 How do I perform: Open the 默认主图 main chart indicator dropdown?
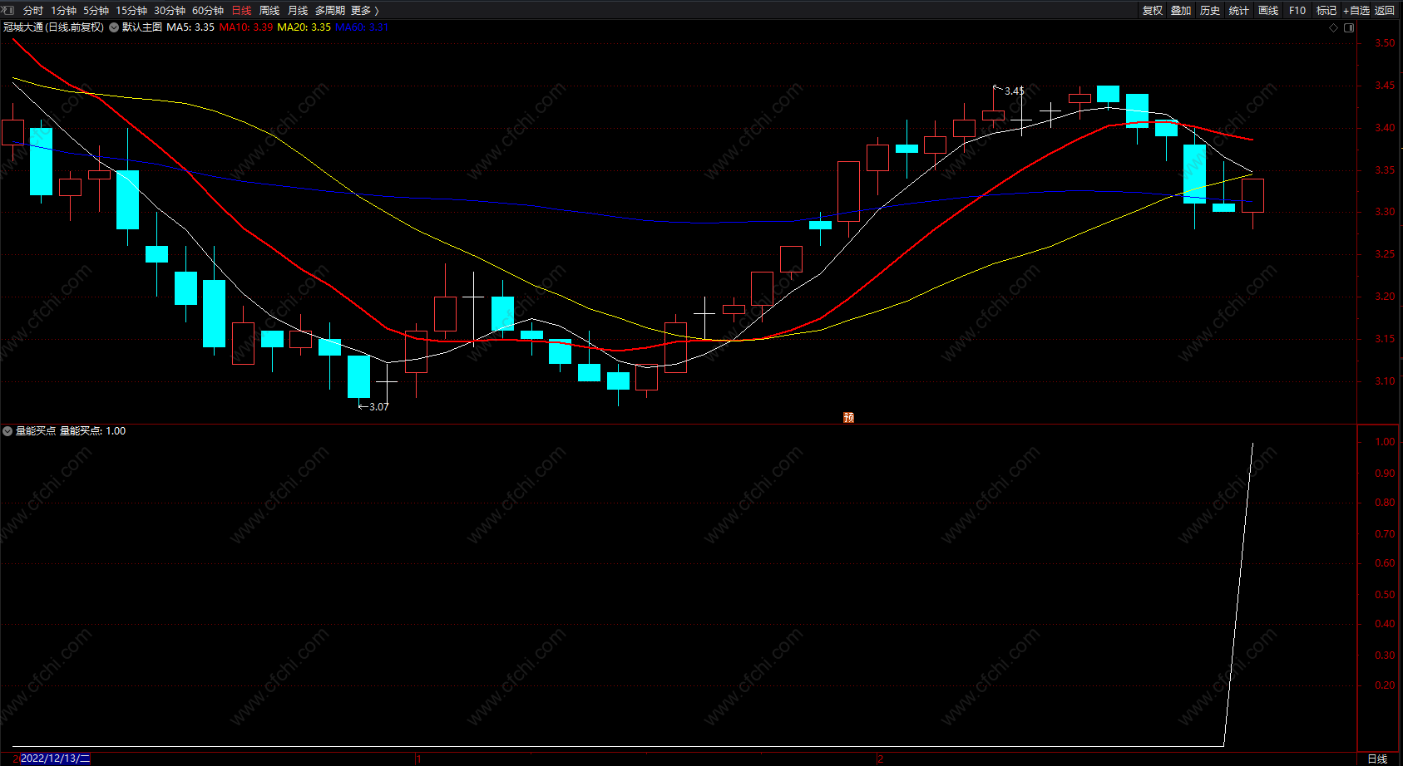click(x=114, y=27)
